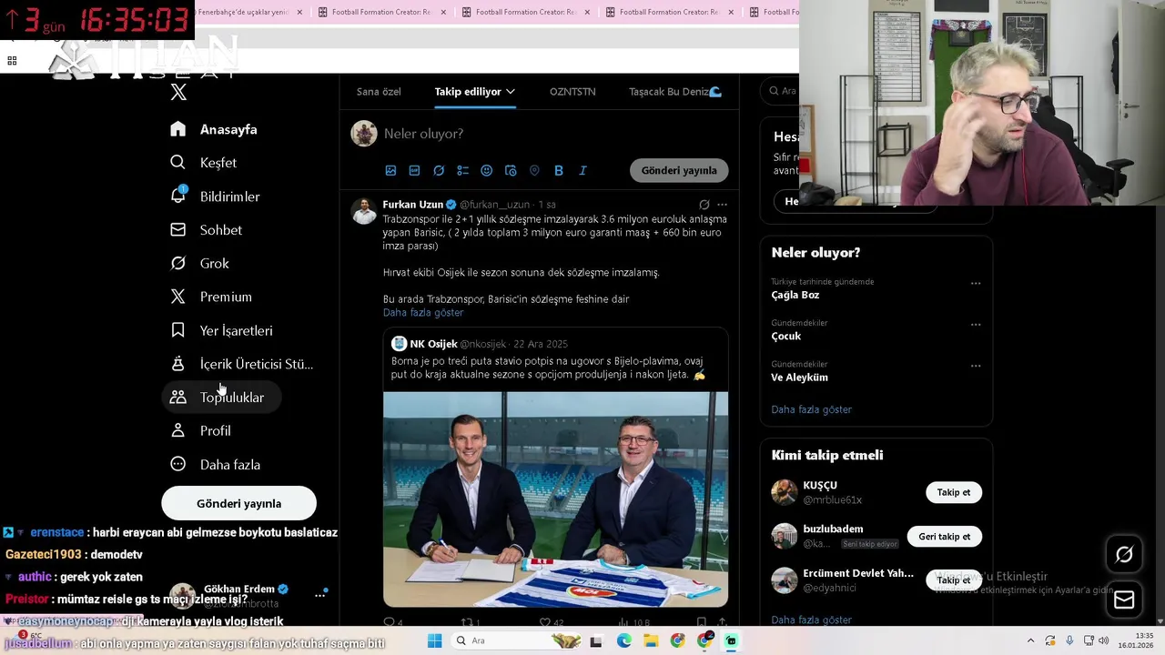The image size is (1165, 655).
Task: Open Furkan Uzun profile avatar
Action: click(364, 211)
